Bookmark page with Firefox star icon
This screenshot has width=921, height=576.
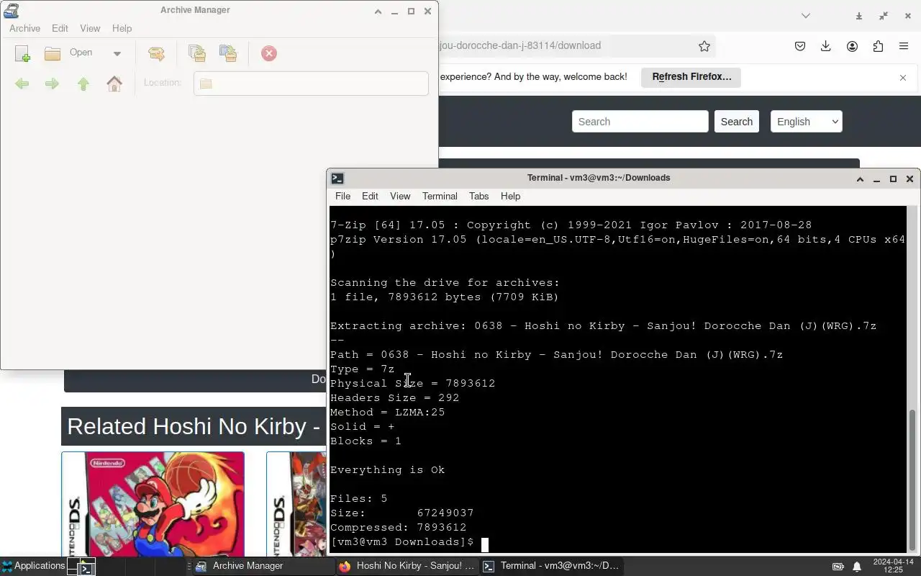point(704,46)
